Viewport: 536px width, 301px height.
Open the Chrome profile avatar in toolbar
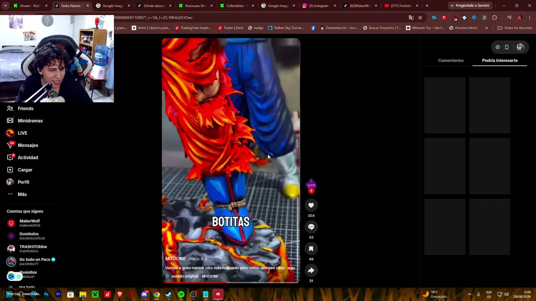tap(519, 18)
